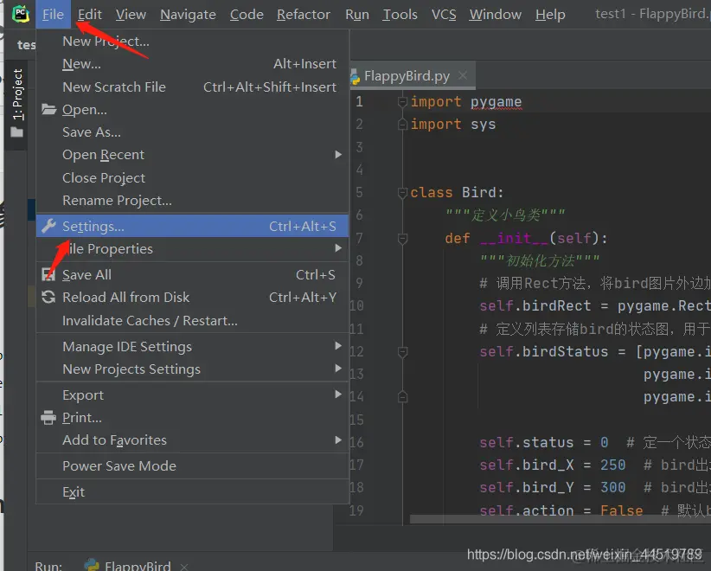Click the editor horizontal scrollbar
Screen dimensions: 711x571
(560, 519)
